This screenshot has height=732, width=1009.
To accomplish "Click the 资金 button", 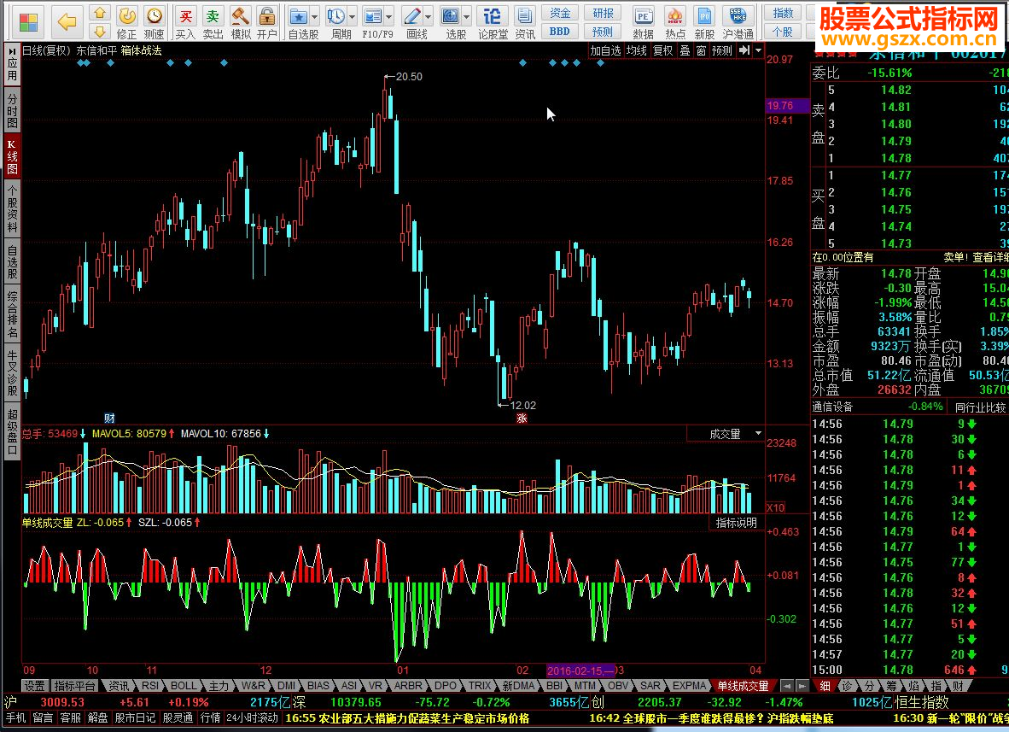I will 560,13.
